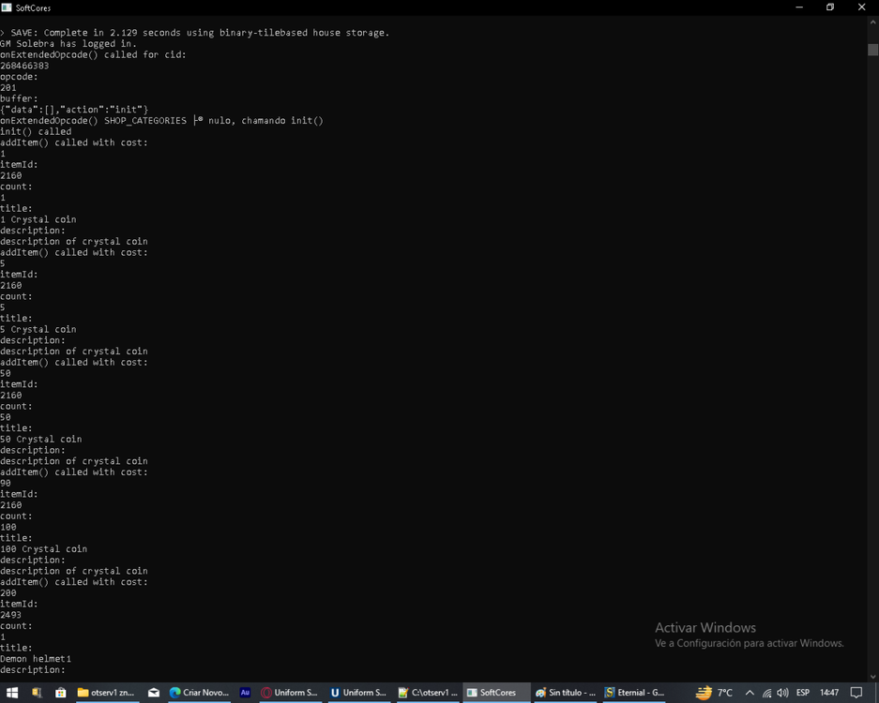Screen dimensions: 879x703
Task: Open the Windows Start menu
Action: [12, 693]
